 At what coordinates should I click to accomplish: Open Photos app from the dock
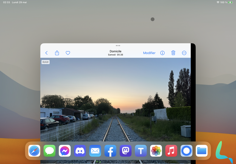156,151
